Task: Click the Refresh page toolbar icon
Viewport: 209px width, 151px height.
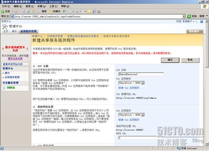Action: [x=28, y=12]
